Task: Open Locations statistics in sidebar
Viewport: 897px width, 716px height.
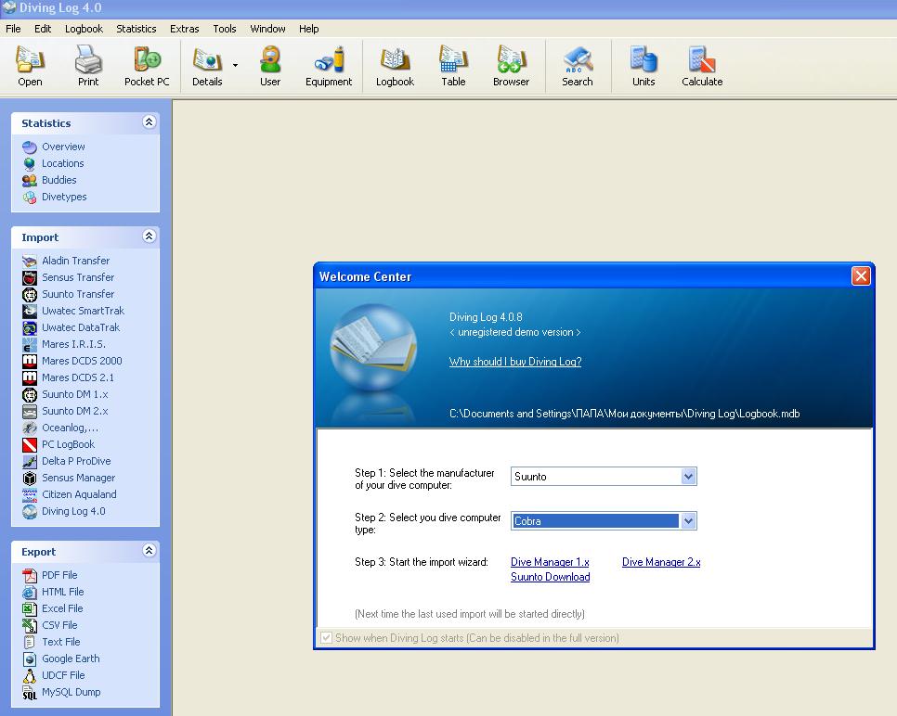Action: tap(53, 163)
